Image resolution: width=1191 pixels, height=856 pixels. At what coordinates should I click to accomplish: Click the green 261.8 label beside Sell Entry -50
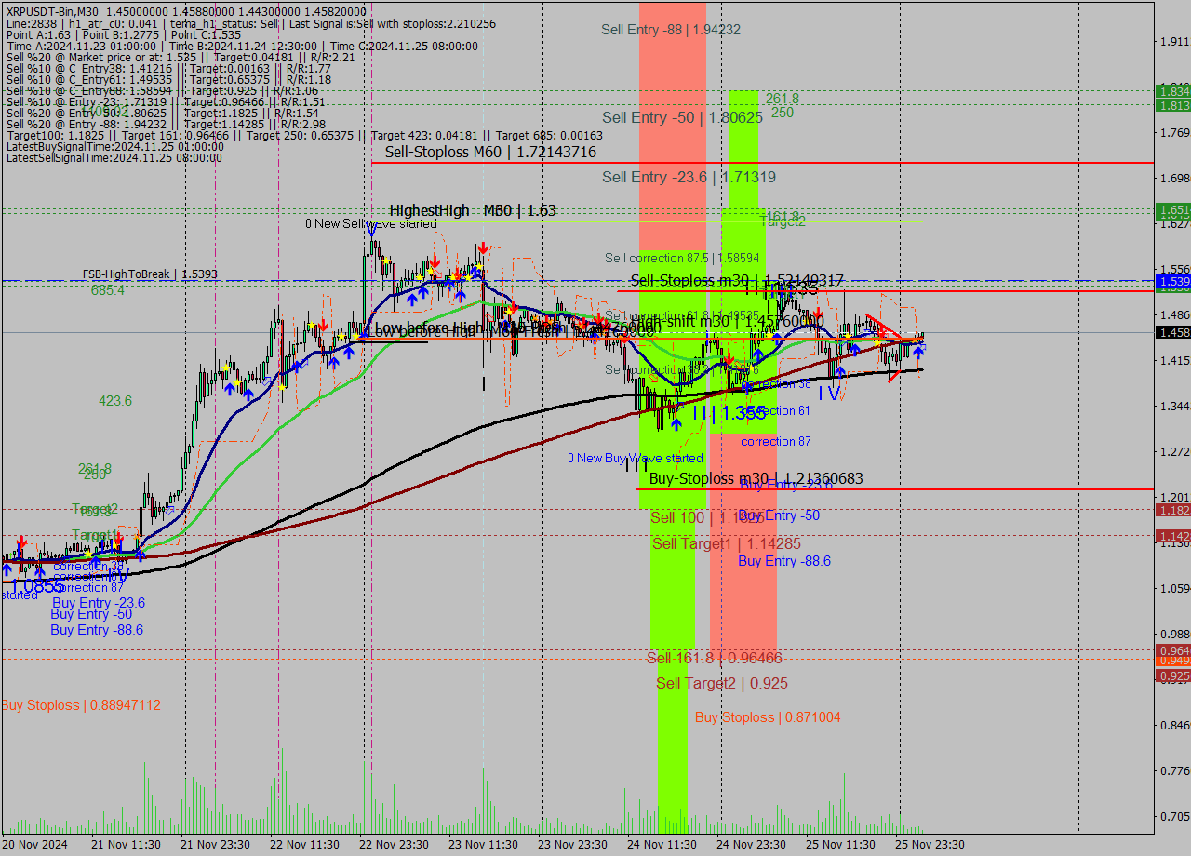783,99
